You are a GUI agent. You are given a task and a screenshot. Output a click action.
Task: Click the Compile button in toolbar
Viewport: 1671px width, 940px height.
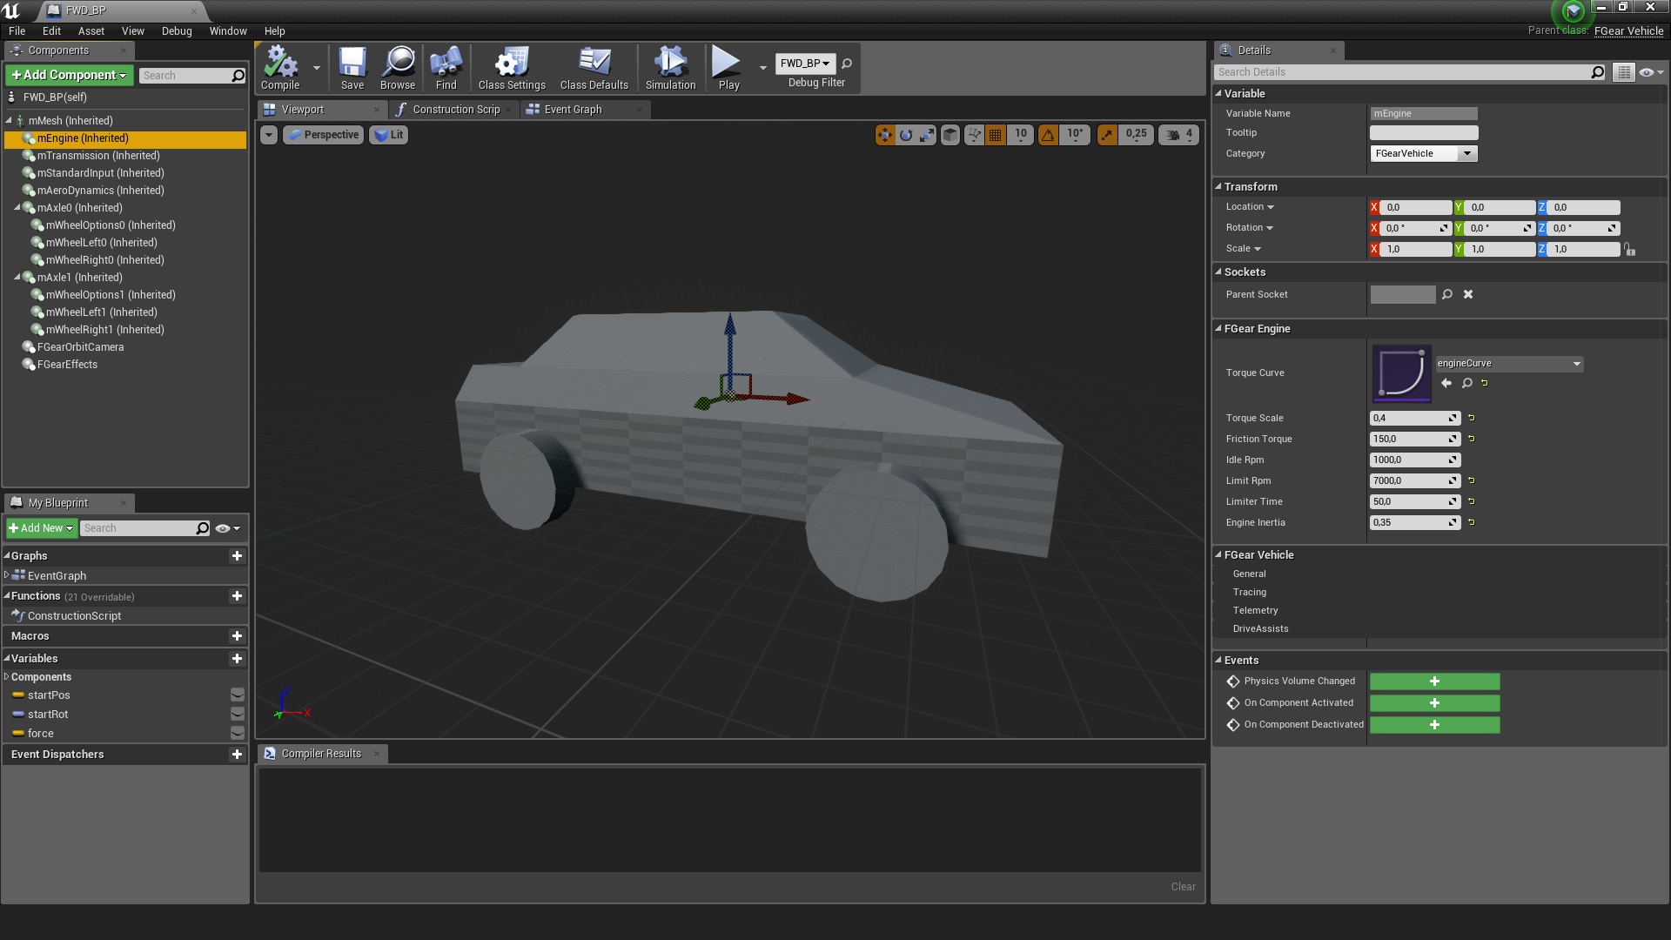coord(280,66)
